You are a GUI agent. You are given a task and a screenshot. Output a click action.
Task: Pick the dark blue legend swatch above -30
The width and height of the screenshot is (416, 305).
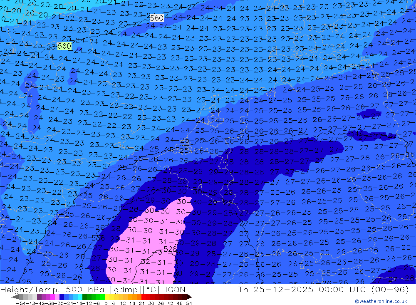pos(62,297)
